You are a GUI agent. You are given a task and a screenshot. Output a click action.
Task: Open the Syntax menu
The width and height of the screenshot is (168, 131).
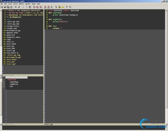(15, 4)
